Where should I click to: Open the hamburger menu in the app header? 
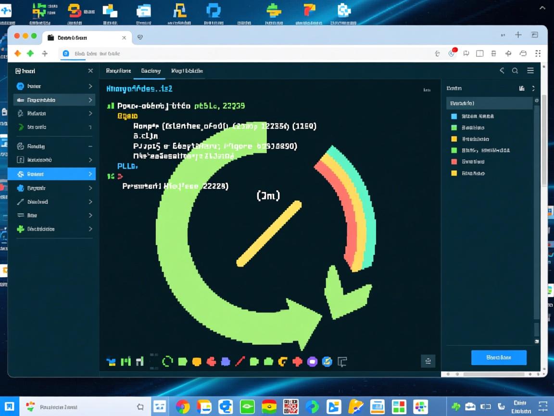530,71
